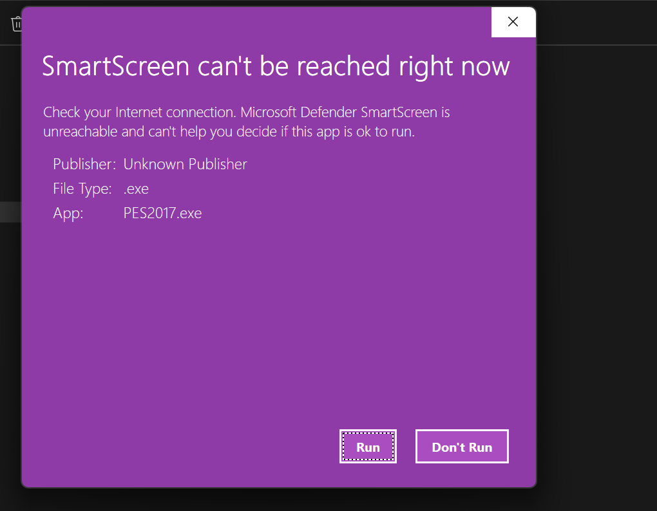Click the Run button

click(x=368, y=447)
